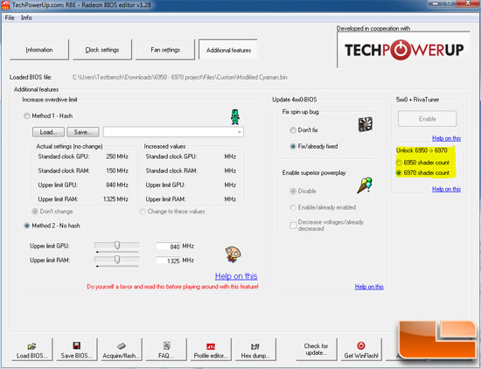Click the Upper limit RAM slider handle

(117, 260)
